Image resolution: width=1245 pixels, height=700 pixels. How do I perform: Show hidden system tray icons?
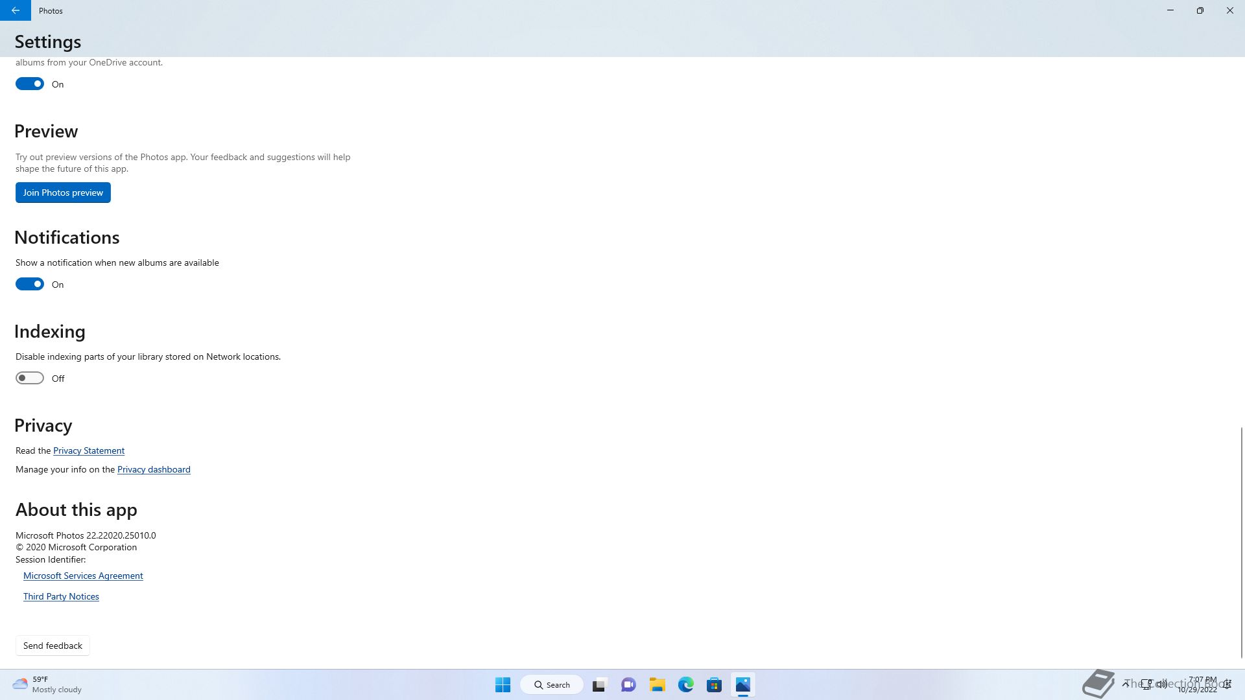coord(1126,684)
